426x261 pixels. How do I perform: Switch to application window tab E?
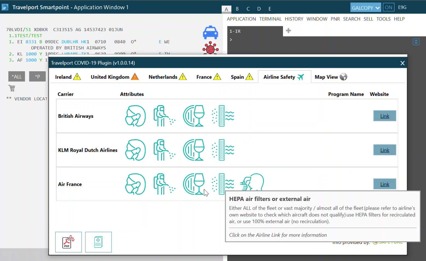[270, 9]
